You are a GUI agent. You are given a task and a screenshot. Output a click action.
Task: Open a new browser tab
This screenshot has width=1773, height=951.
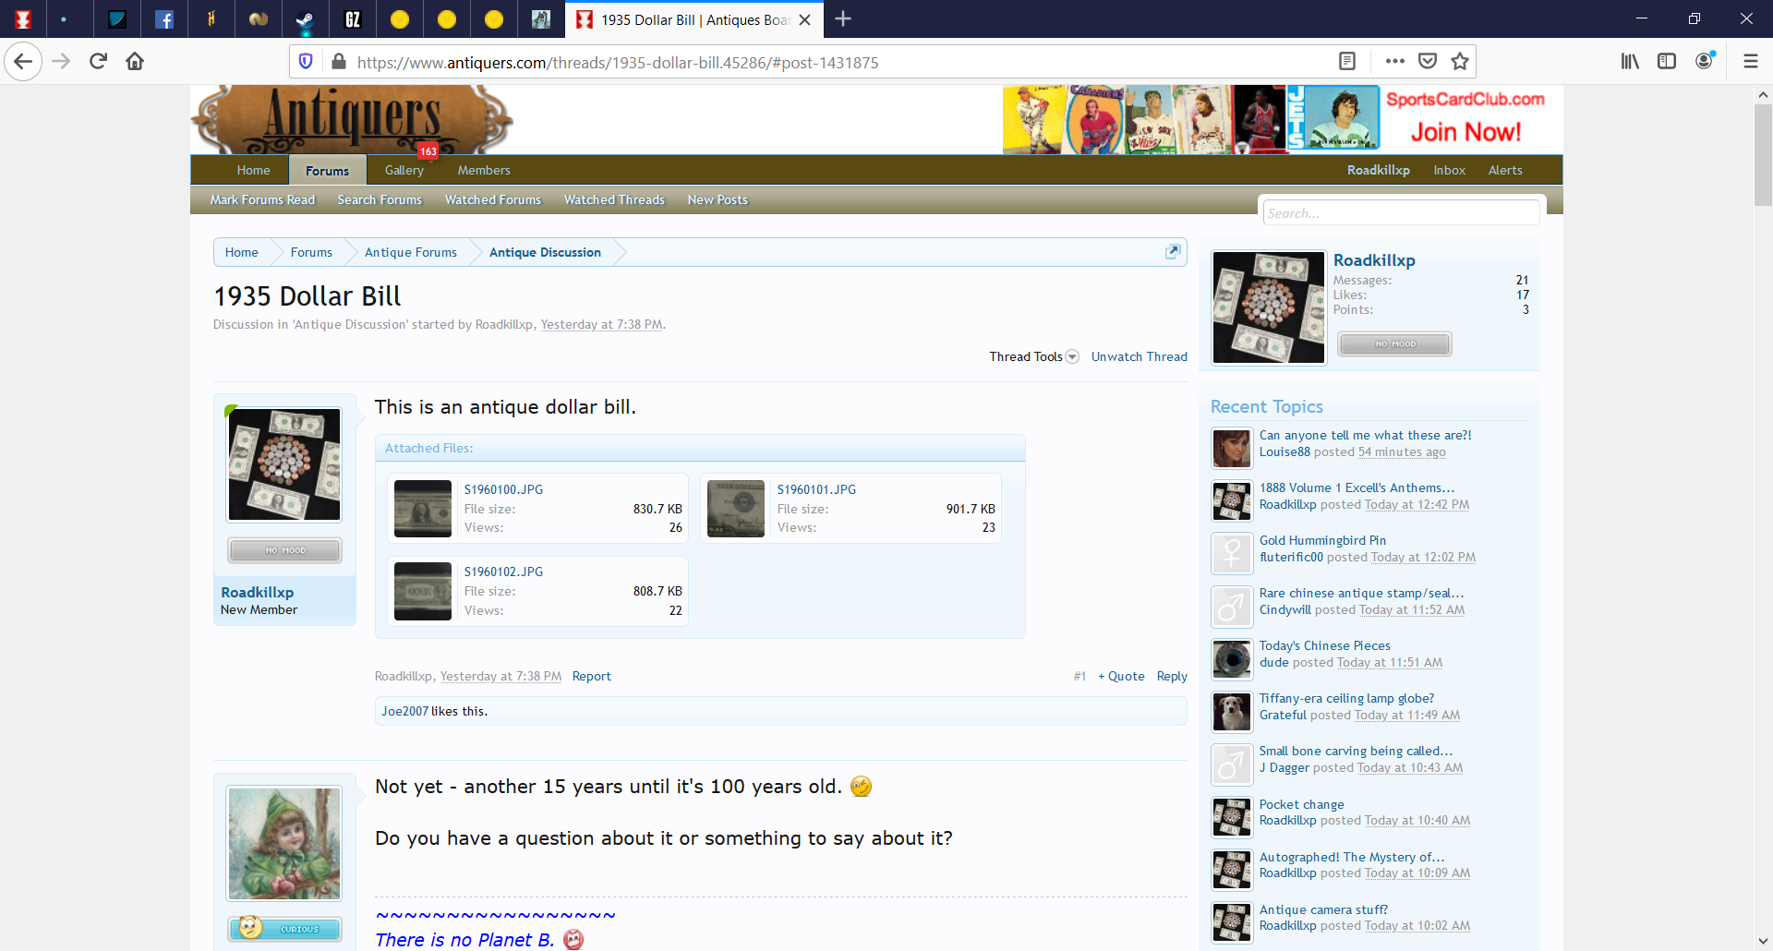(843, 18)
